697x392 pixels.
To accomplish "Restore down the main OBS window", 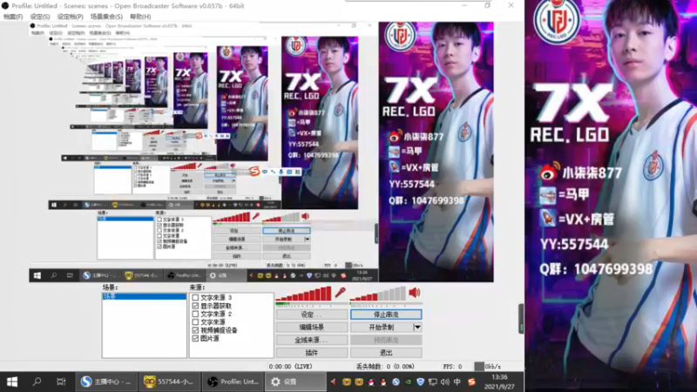I will pyautogui.click(x=487, y=6).
